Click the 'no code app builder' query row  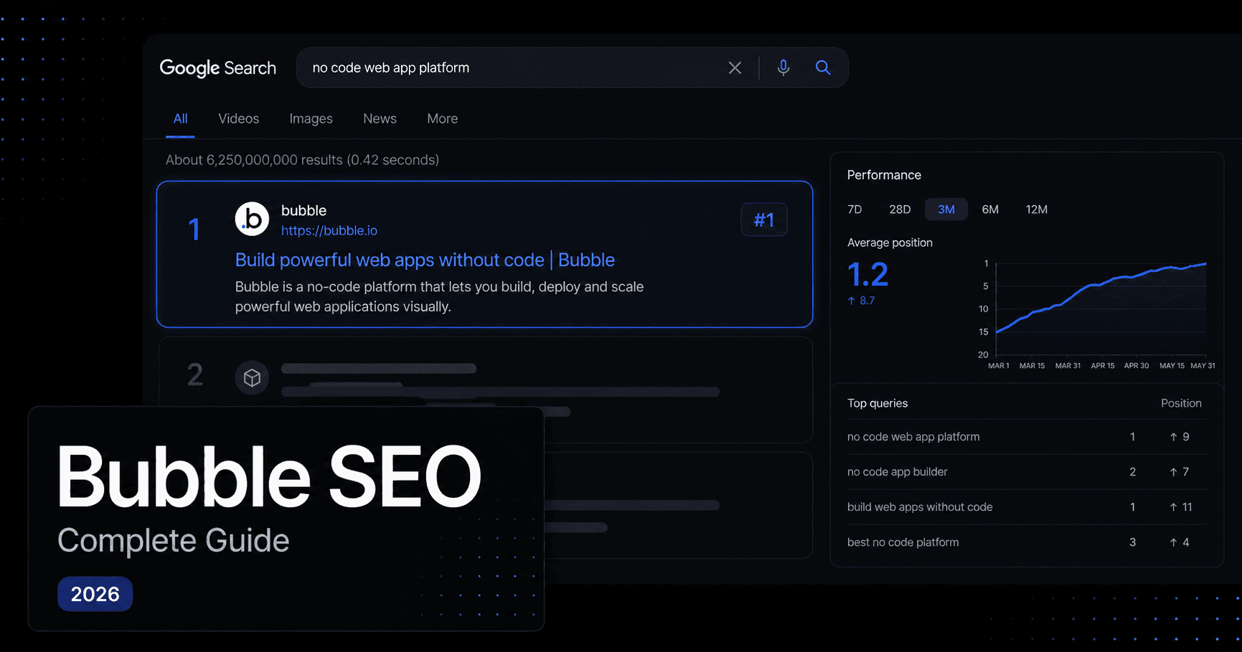coord(1026,472)
